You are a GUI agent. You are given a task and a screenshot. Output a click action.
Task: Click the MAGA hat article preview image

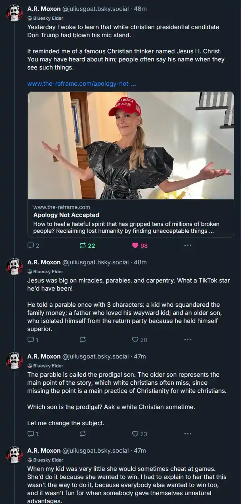[x=130, y=146]
